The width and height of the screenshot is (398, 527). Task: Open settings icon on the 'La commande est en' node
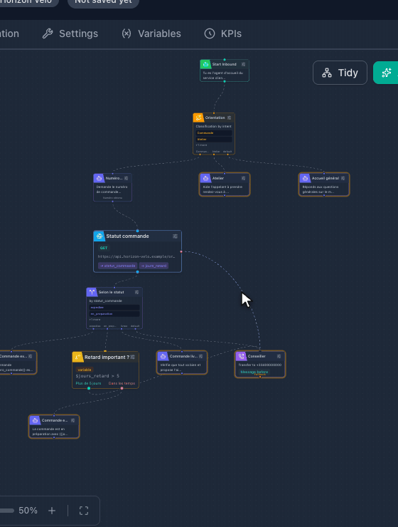pyautogui.click(x=72, y=420)
